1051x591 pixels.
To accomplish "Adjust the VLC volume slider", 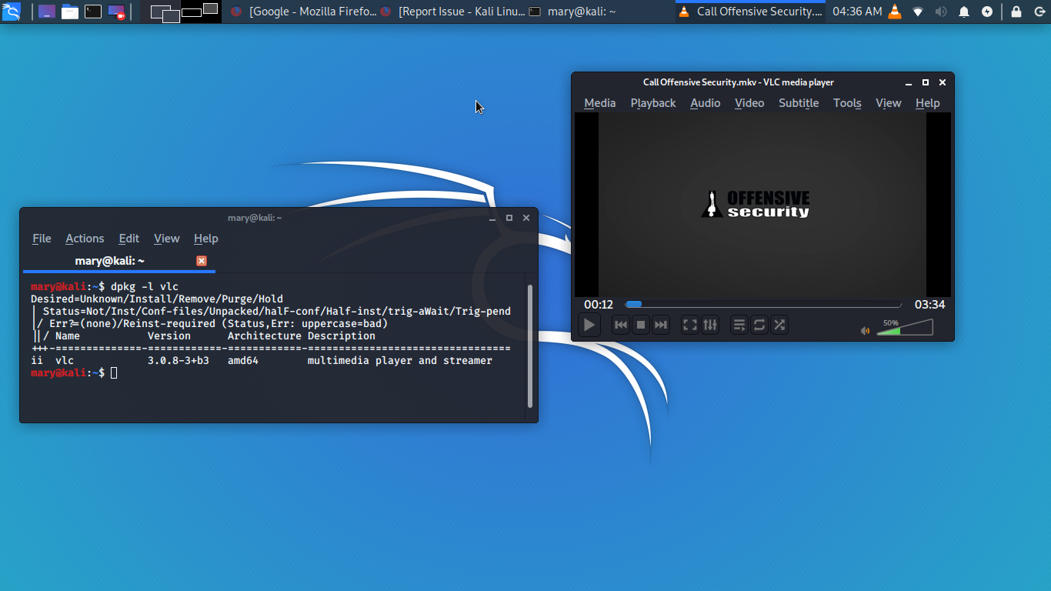I will tap(904, 329).
